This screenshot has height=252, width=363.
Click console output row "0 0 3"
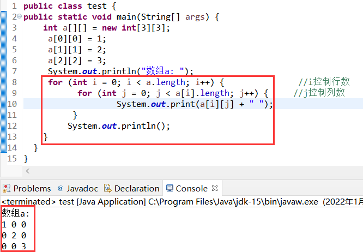(14, 246)
